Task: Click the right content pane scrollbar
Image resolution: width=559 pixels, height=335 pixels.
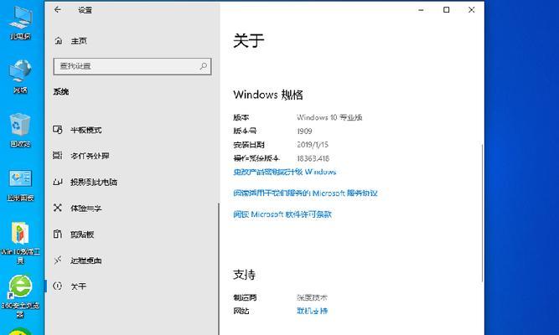Action: click(x=483, y=213)
